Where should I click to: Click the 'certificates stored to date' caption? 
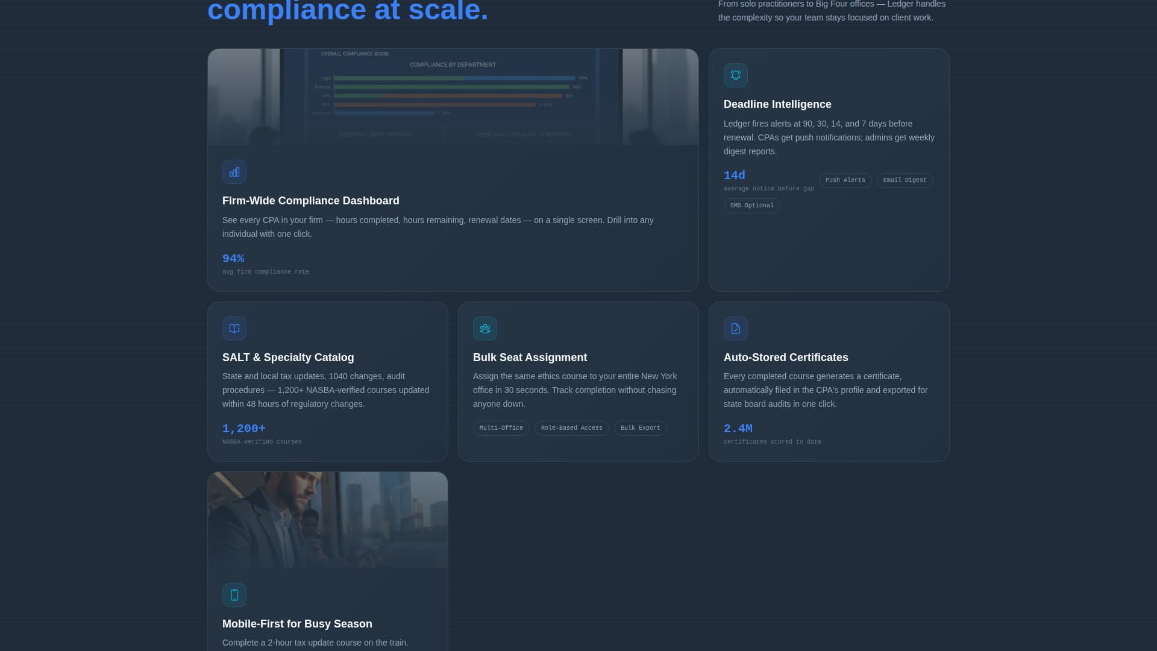[x=773, y=442]
